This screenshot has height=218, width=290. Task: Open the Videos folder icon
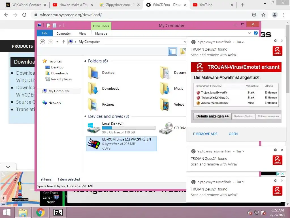[x=165, y=104]
